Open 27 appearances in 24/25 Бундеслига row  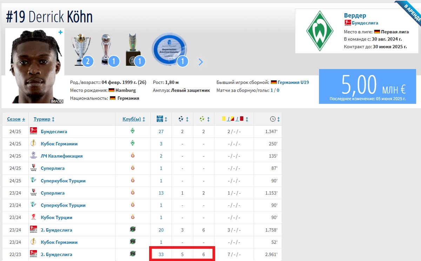click(x=161, y=132)
